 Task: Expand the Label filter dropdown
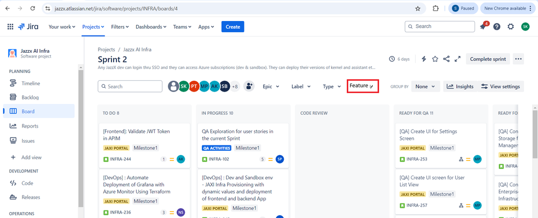click(301, 87)
